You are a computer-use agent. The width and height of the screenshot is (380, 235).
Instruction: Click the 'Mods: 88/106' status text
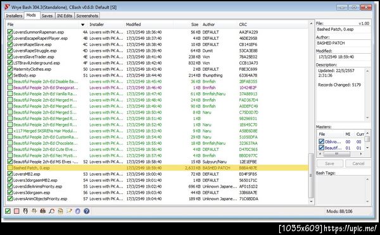tap(339, 211)
